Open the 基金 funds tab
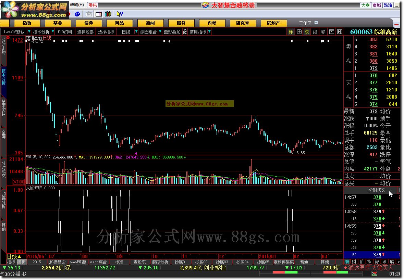The height and width of the screenshot is (280, 404). 58,23
